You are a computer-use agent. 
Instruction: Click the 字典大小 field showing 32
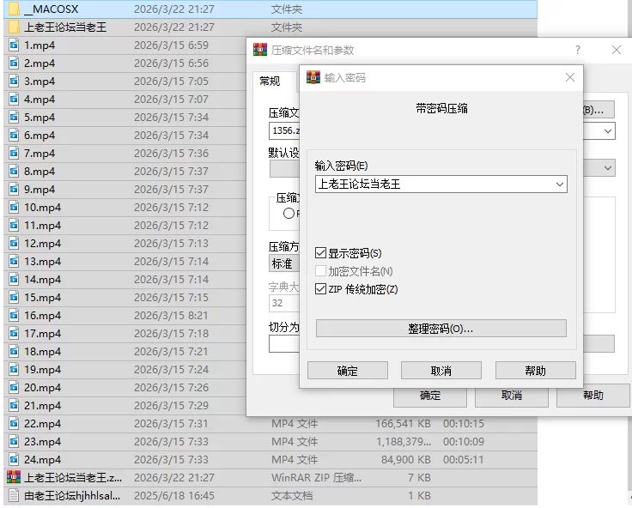click(284, 303)
